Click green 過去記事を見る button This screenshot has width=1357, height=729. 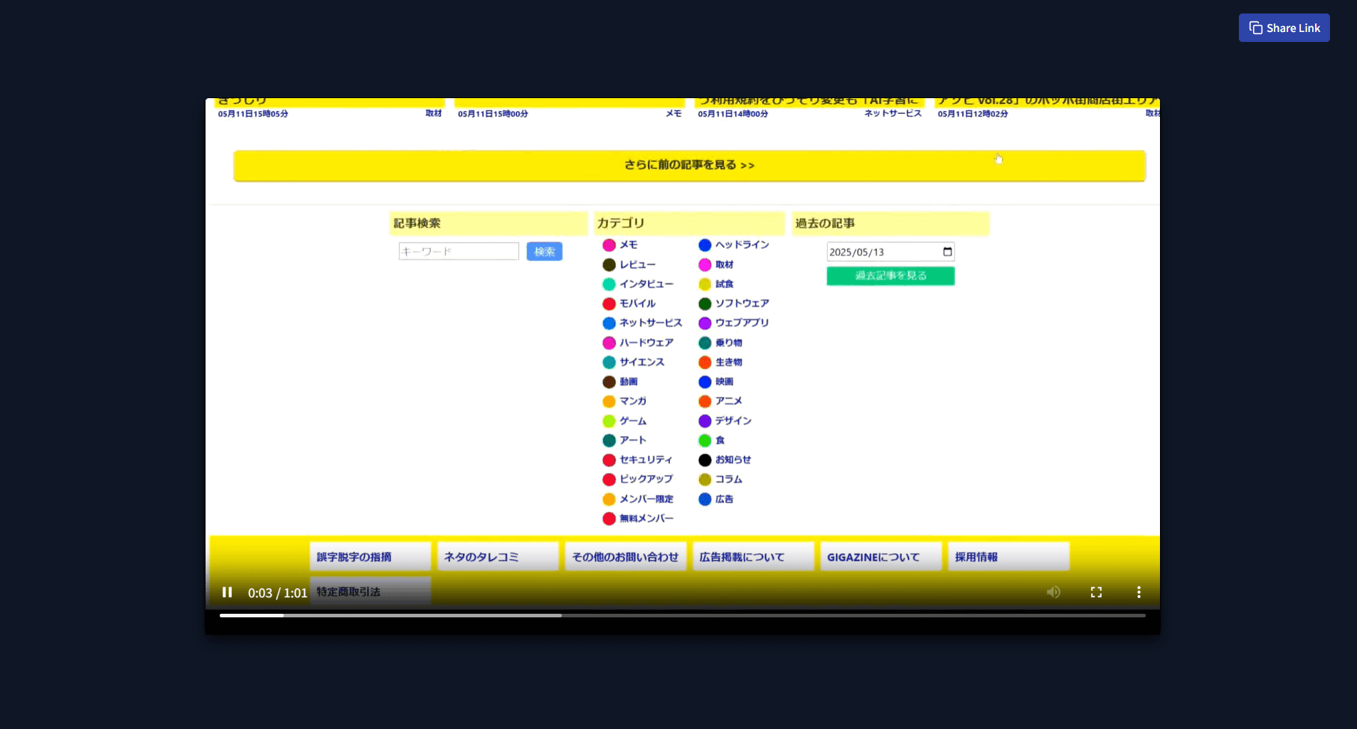coord(890,276)
